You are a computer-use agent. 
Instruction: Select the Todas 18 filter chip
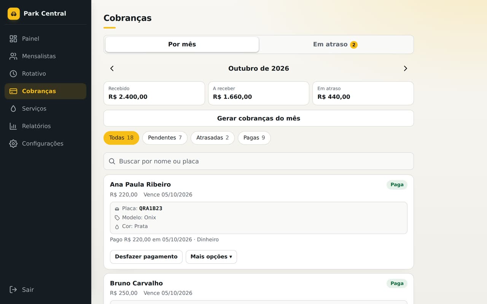pos(121,138)
